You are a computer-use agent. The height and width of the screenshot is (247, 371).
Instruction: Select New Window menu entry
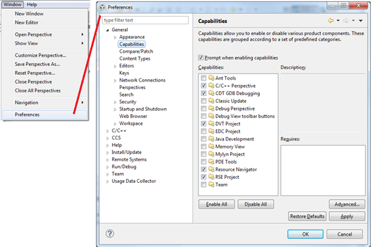coord(45,13)
